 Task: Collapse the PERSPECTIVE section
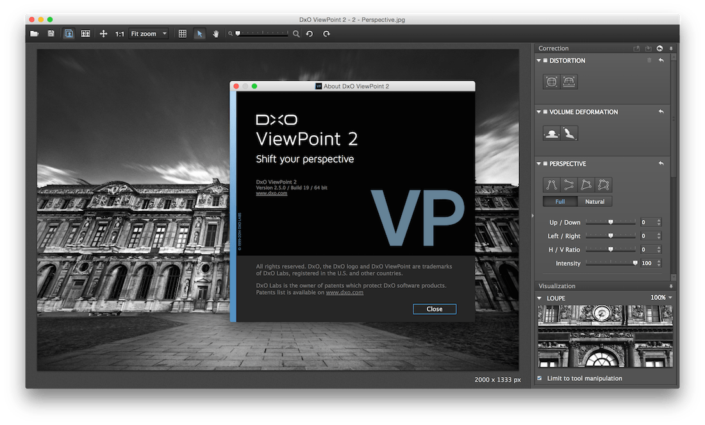pyautogui.click(x=538, y=163)
